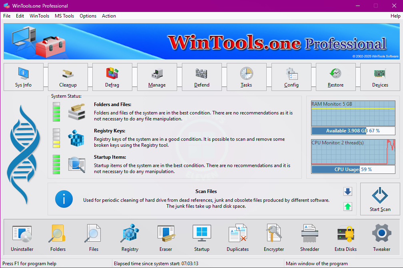
Task: Minimize the WinTools.one window
Action: [x=358, y=6]
